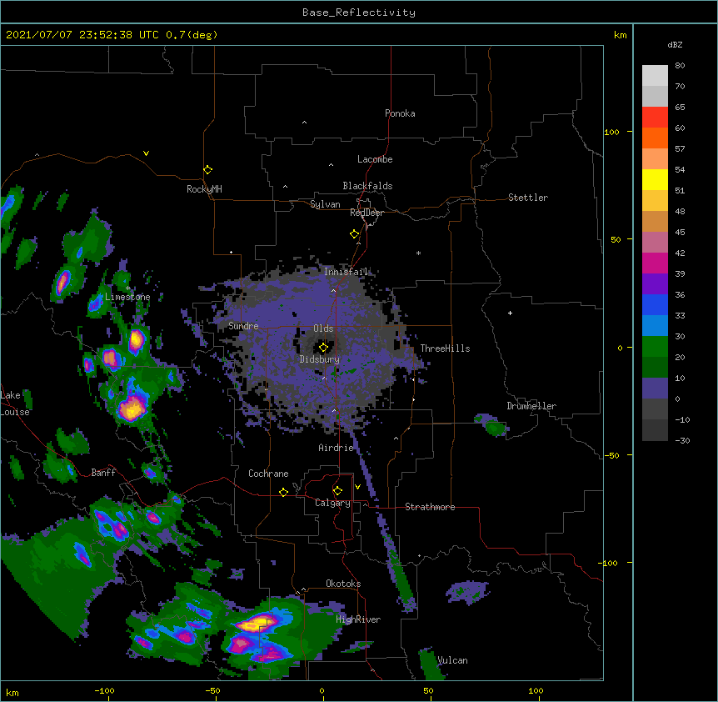The image size is (718, 702).
Task: Click the RedDeer city label
Action: point(366,213)
